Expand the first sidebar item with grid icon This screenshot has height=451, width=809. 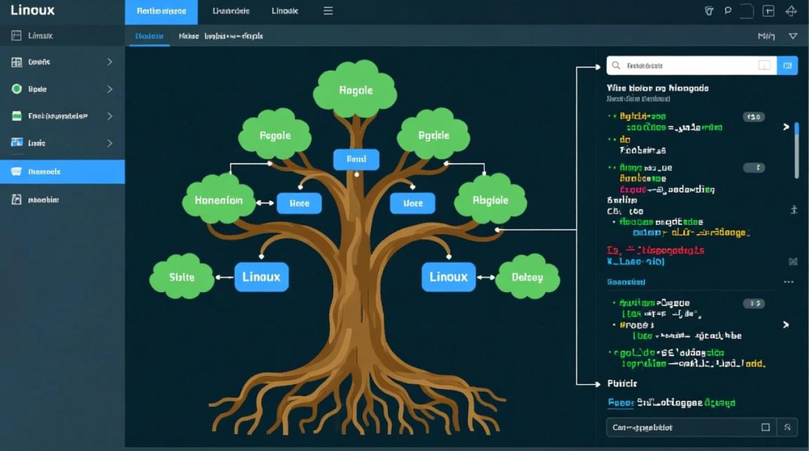point(110,62)
